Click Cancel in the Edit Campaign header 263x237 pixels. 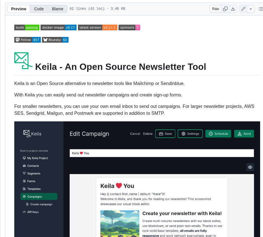[x=135, y=134]
